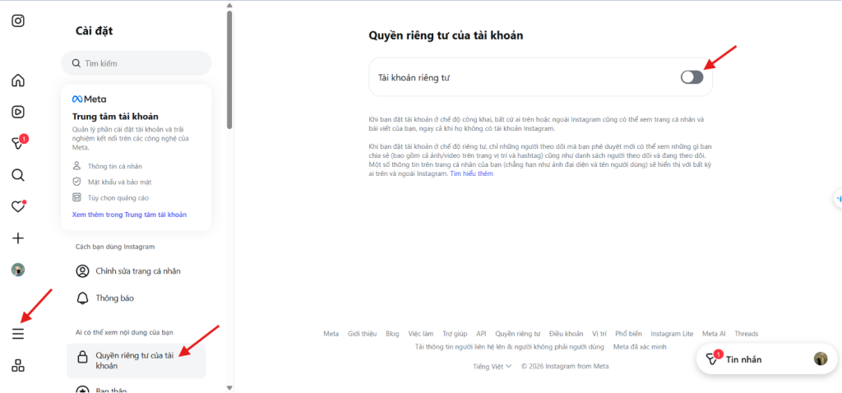Click the settings panel scrollbar thumb

pyautogui.click(x=230, y=70)
